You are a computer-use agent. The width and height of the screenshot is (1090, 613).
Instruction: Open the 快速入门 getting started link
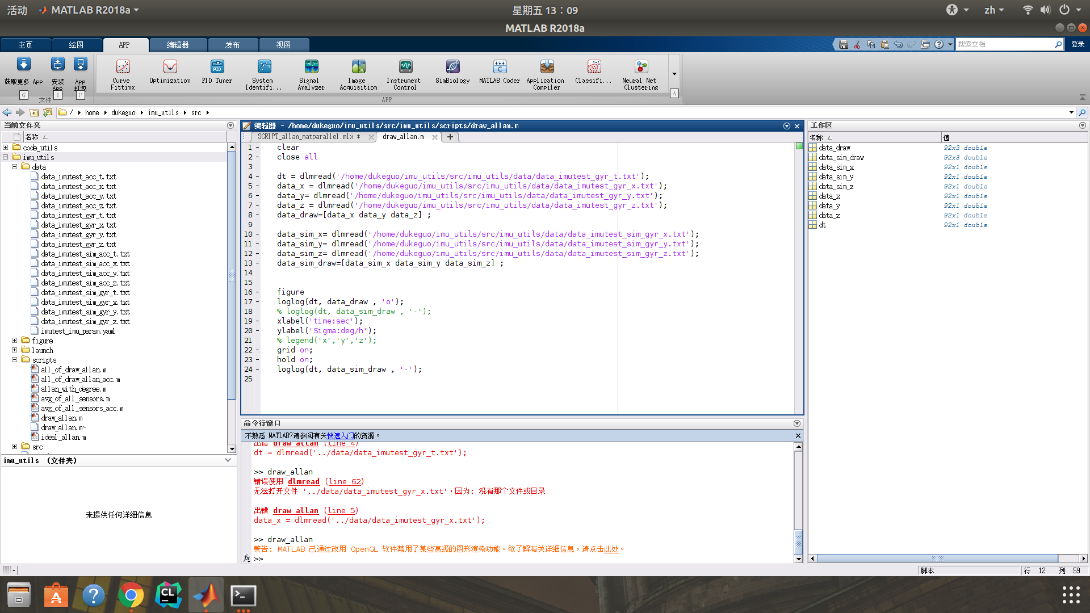(x=340, y=436)
